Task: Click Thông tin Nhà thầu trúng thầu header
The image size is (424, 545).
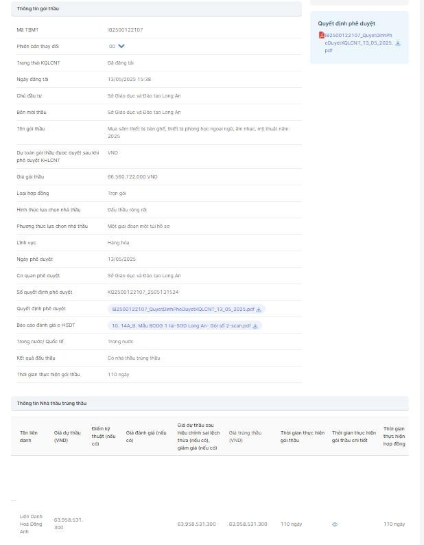Action: click(x=51, y=403)
